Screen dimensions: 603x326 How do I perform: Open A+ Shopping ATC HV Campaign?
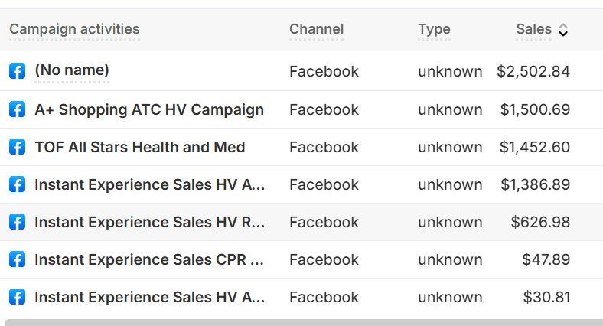(x=149, y=109)
